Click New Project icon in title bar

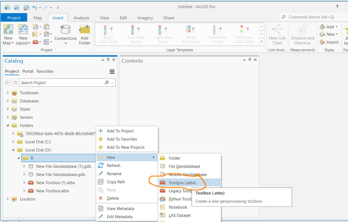(x=7, y=7)
